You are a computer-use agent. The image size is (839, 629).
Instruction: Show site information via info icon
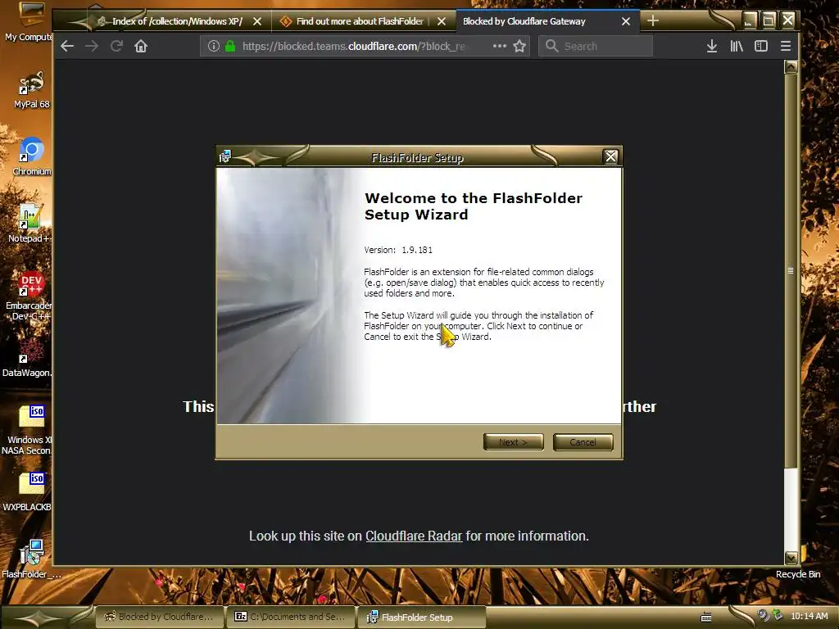click(x=214, y=46)
